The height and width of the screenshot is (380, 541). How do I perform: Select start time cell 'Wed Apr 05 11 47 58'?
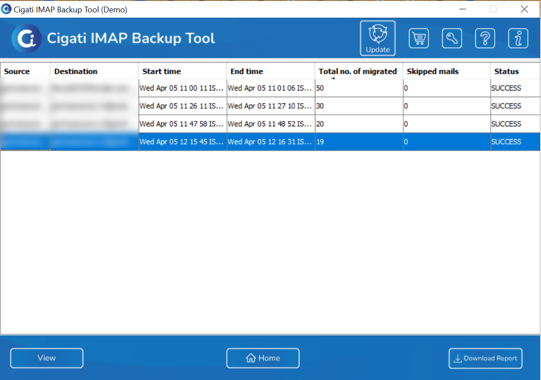click(x=183, y=124)
